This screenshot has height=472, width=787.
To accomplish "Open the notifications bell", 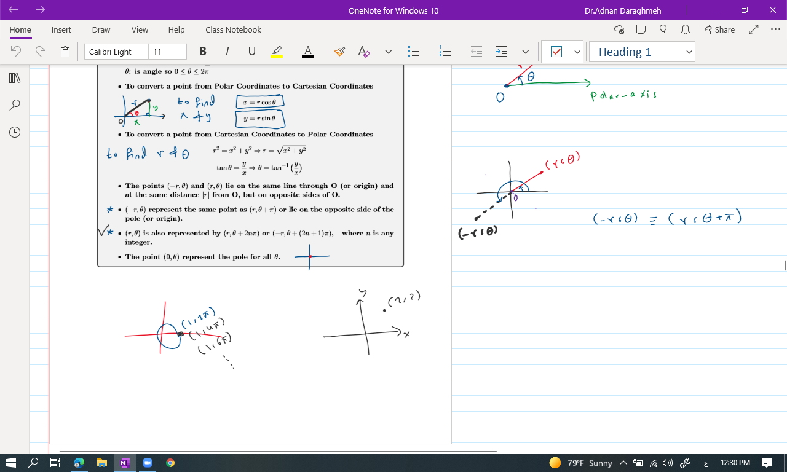I will [x=685, y=29].
